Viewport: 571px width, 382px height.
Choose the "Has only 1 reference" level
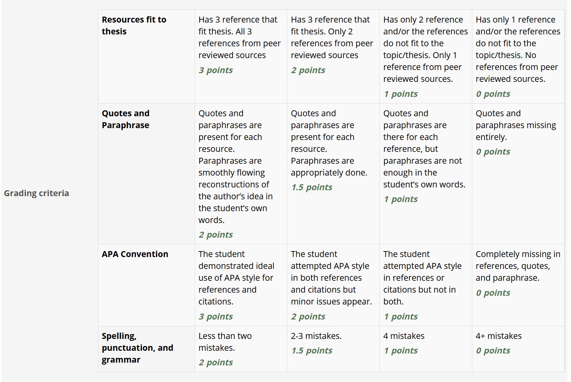click(x=518, y=56)
